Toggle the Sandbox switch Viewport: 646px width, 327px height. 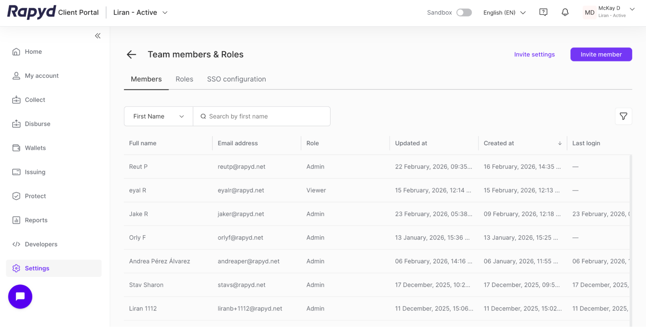pyautogui.click(x=464, y=13)
